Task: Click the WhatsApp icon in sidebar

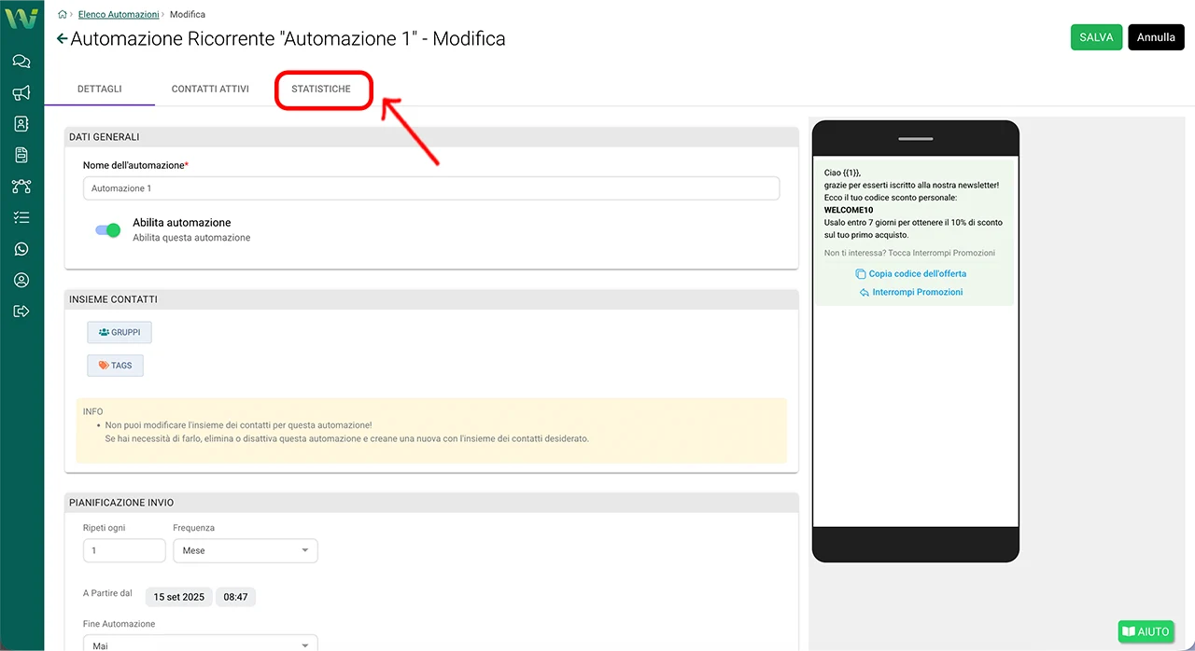Action: click(21, 249)
